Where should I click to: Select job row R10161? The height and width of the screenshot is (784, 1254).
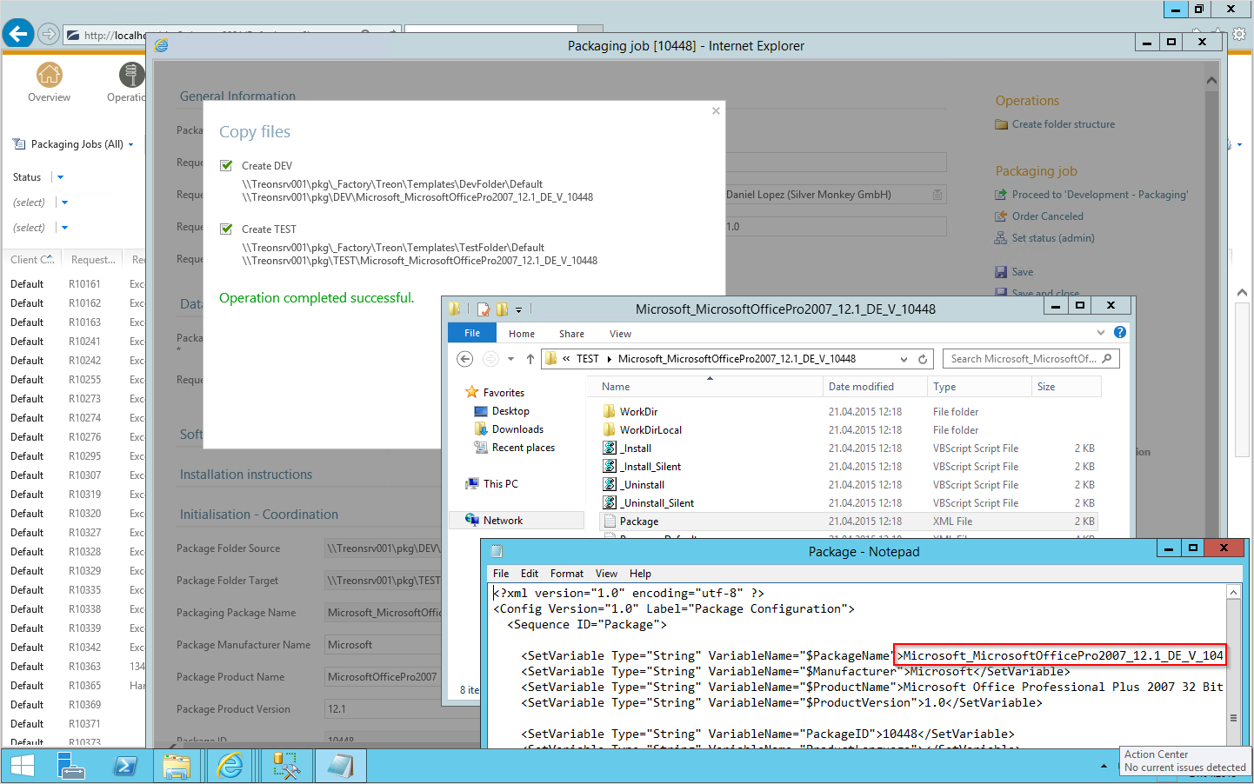point(74,284)
